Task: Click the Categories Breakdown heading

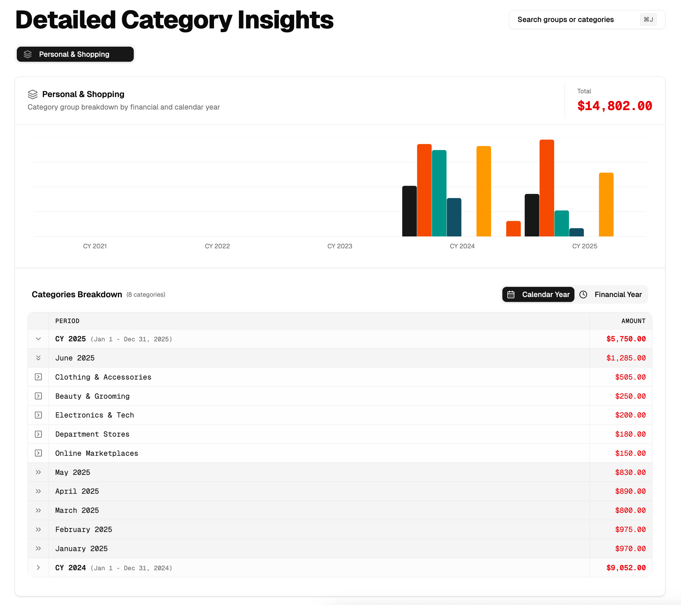Action: (x=77, y=294)
